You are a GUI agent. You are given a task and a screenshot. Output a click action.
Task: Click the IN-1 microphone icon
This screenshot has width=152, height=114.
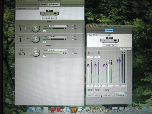[x=21, y=29]
